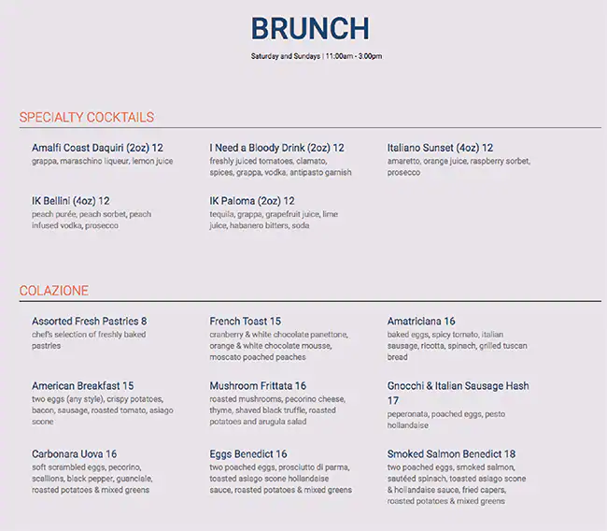The width and height of the screenshot is (607, 531).
Task: Select the Italiano Sunset cocktail
Action: [440, 148]
